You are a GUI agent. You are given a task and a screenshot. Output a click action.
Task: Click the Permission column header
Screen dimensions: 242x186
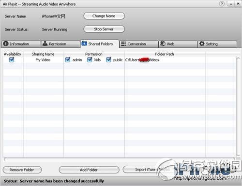[x=94, y=54]
